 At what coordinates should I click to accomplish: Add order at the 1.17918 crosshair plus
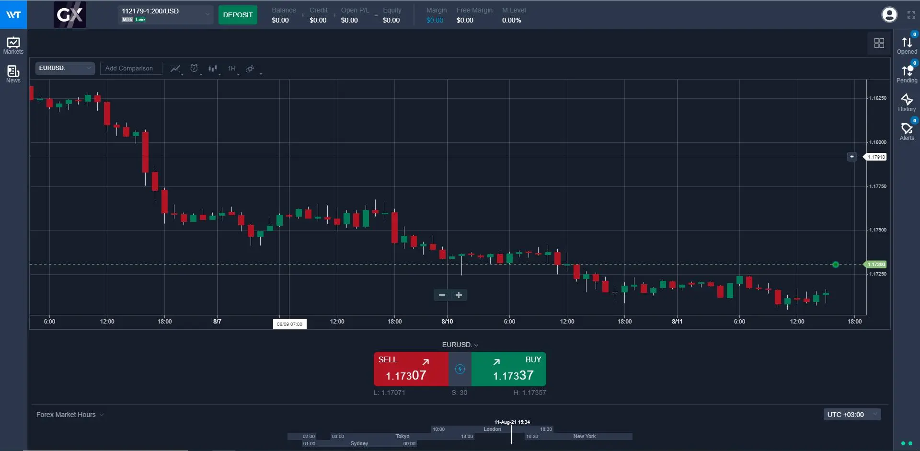tap(851, 157)
